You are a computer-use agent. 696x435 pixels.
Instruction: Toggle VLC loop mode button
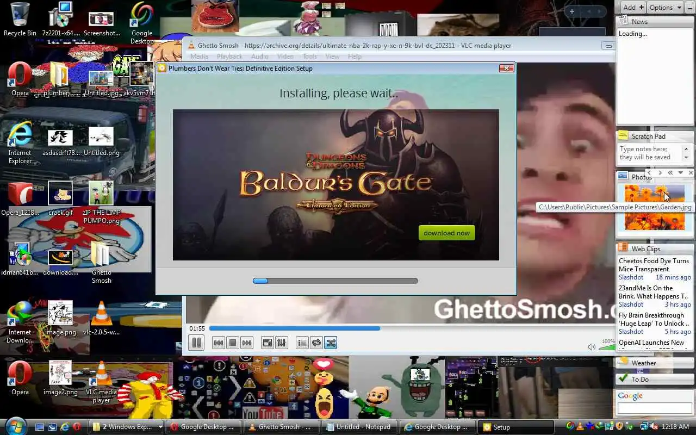316,343
